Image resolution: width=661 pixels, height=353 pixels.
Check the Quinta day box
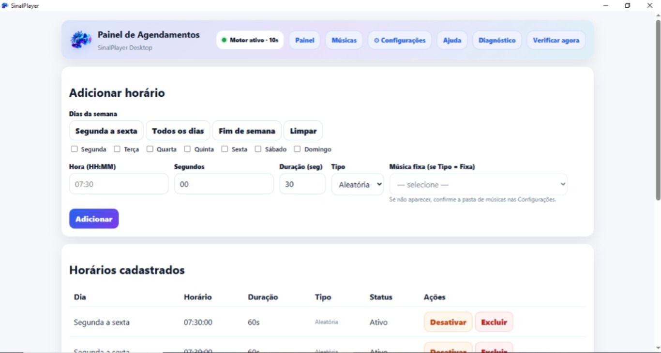click(187, 149)
